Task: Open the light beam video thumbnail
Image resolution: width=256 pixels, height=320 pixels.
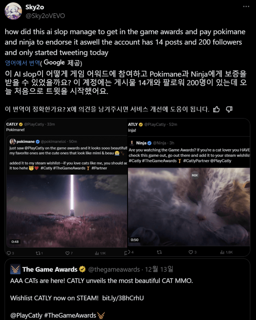Action: 67,211
